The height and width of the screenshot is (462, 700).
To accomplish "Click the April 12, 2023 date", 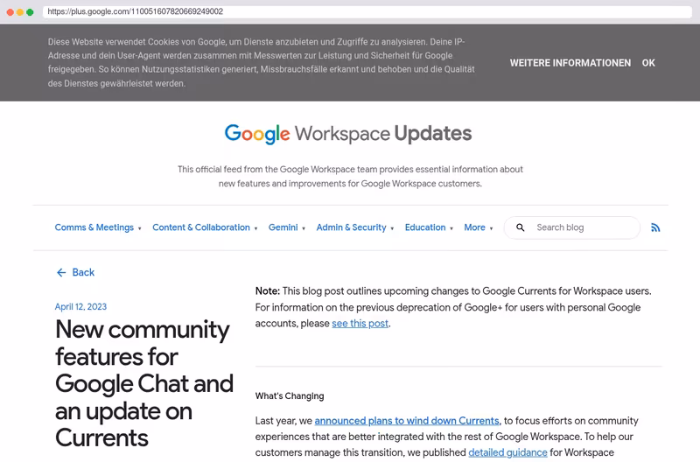I will click(x=80, y=306).
